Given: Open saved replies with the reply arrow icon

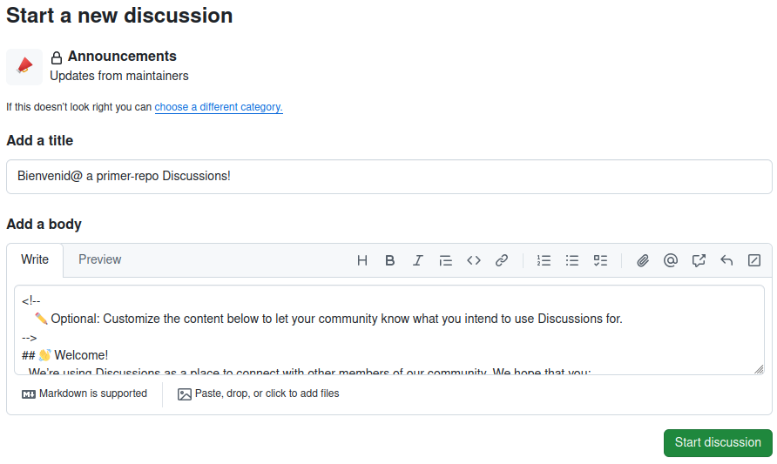Looking at the screenshot, I should [726, 260].
